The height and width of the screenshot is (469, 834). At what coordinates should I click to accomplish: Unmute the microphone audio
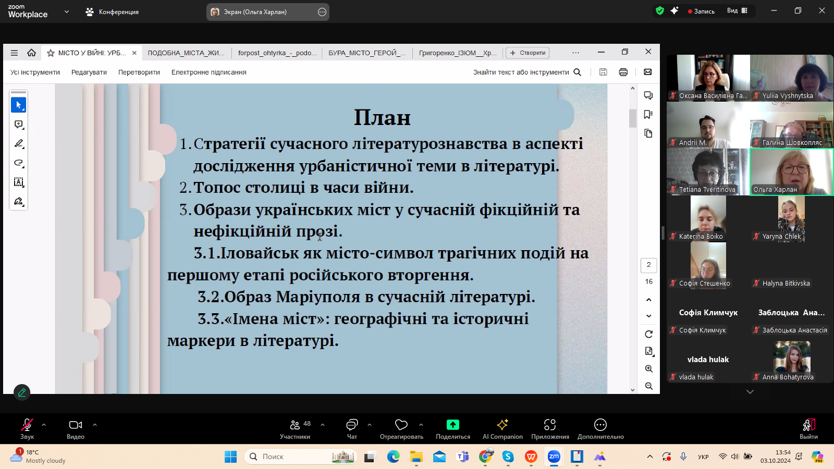27,428
